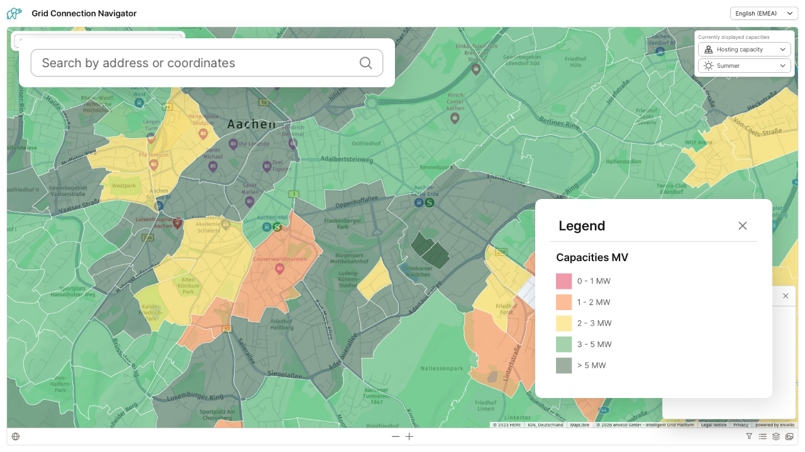Close the Legend panel
The width and height of the screenshot is (805, 452).
[743, 226]
